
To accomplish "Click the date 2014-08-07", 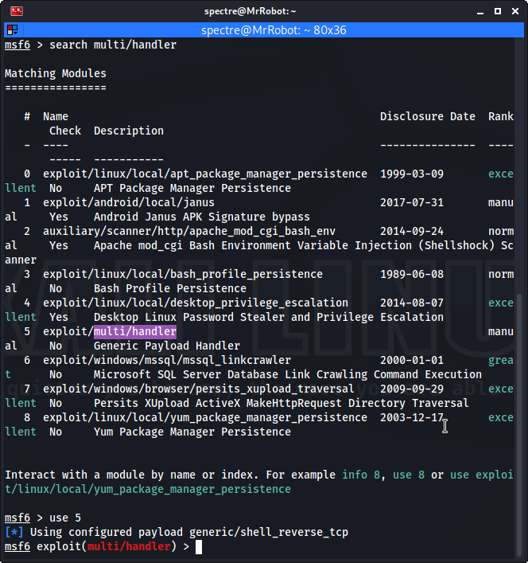I will click(412, 303).
